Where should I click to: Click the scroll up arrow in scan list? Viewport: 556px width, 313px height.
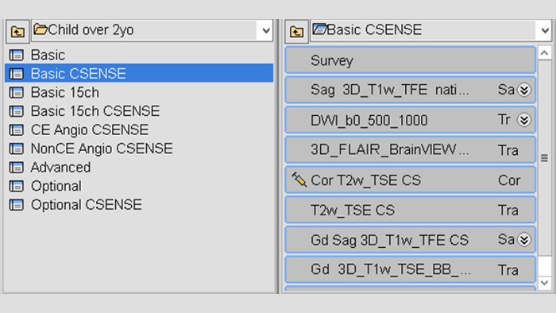click(545, 53)
